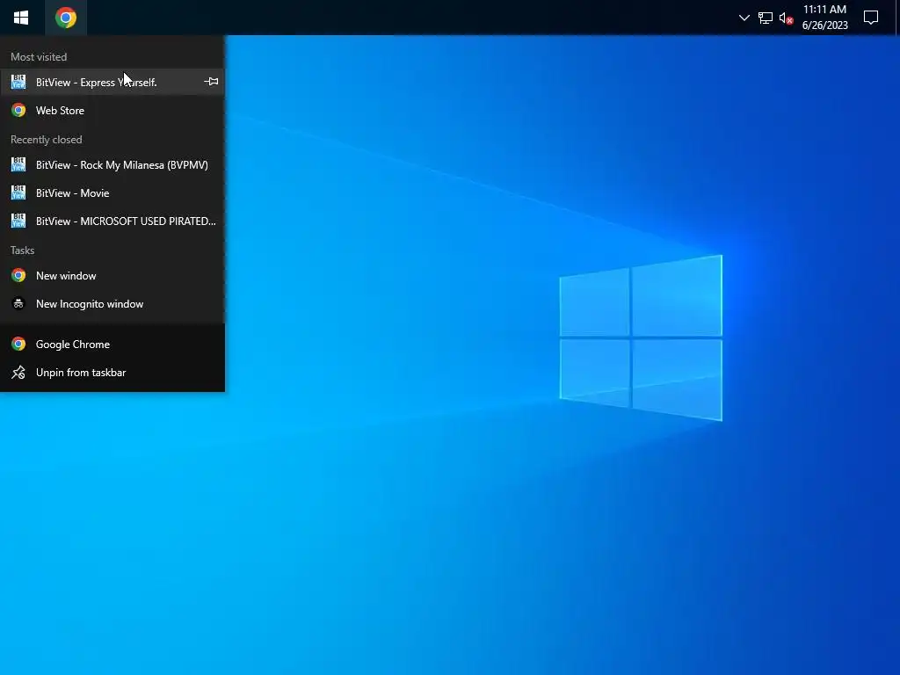Open the clock showing 11:11 AM
Screen dimensions: 900x675
click(824, 18)
